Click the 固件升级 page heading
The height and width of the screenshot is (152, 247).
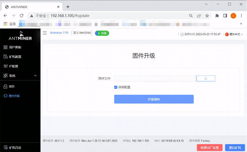(144, 56)
